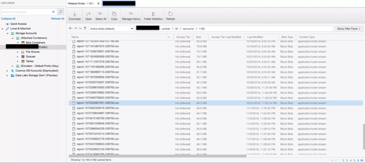Click 'accounts' in the breadcrumb path

(188, 29)
